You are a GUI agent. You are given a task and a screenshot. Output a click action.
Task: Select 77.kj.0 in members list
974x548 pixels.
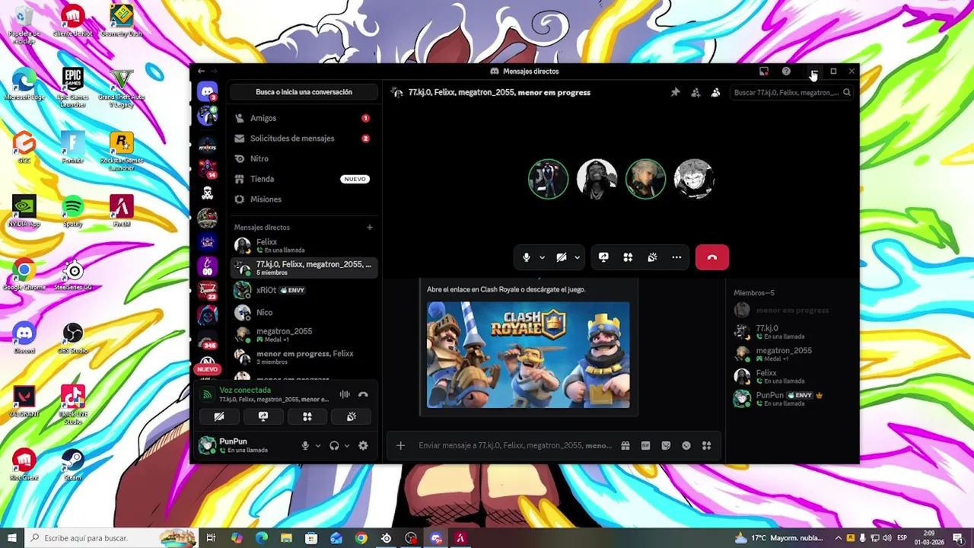tap(791, 331)
